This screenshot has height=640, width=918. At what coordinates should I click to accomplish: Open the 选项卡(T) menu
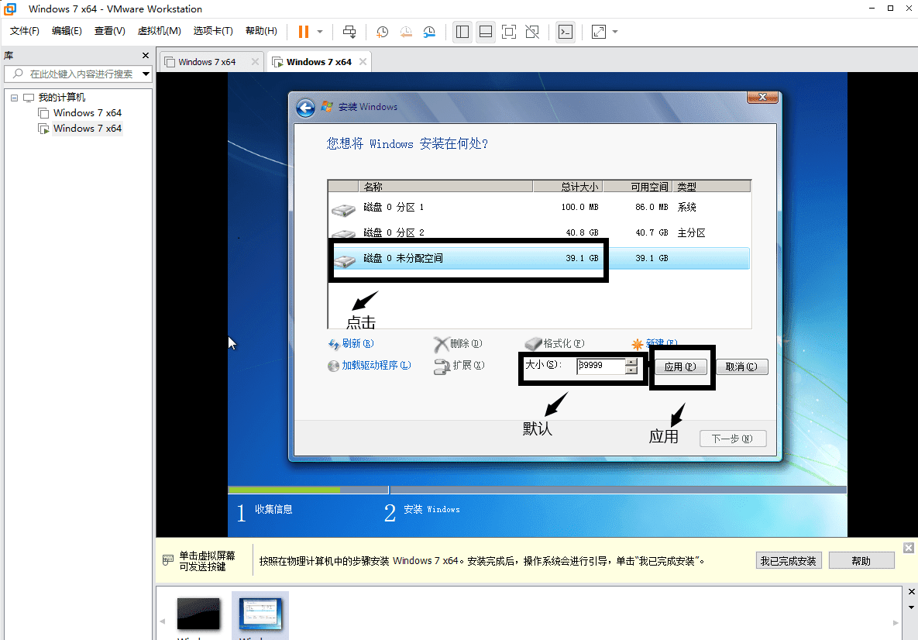click(213, 31)
